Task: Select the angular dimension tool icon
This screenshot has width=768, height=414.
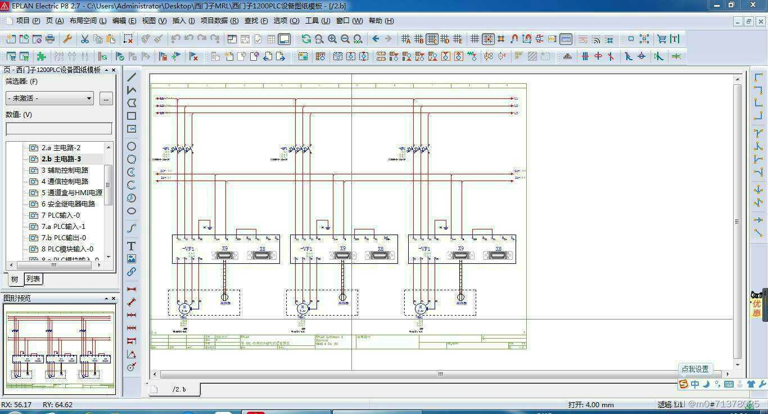Action: click(x=132, y=354)
